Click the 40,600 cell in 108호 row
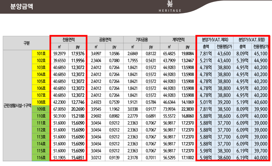The height and width of the screenshot is (166, 272). coord(261,102)
